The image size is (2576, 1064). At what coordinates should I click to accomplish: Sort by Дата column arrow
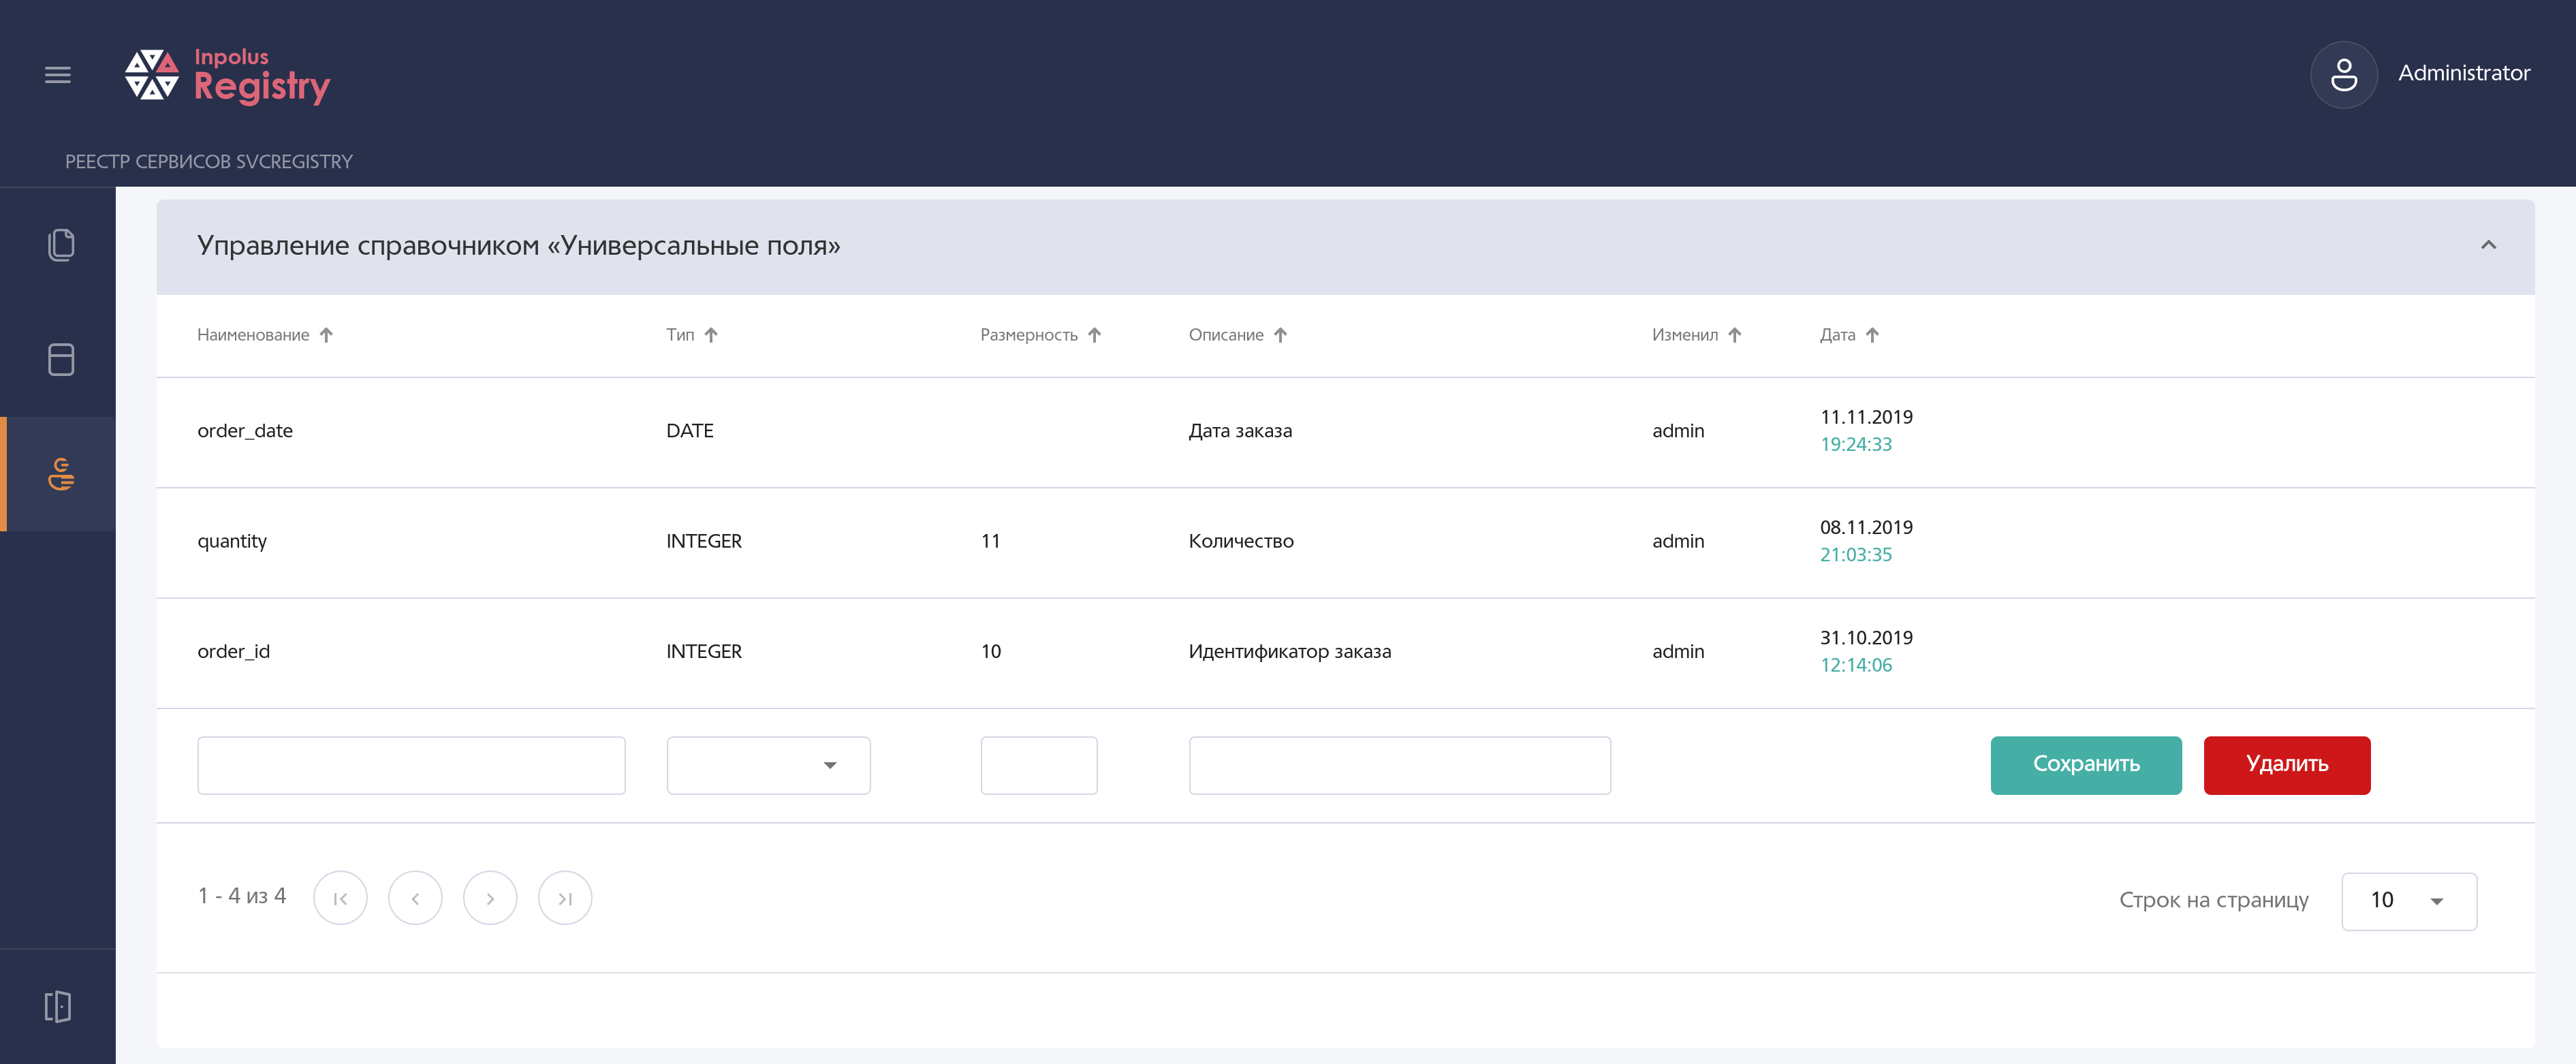(x=1873, y=335)
